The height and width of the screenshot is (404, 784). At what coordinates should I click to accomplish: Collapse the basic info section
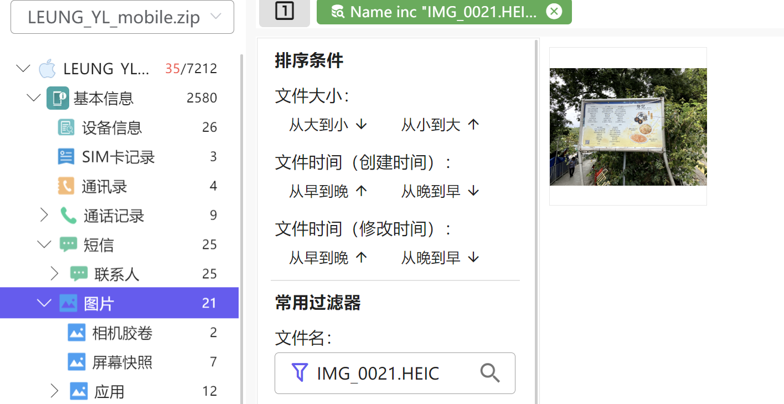(33, 98)
